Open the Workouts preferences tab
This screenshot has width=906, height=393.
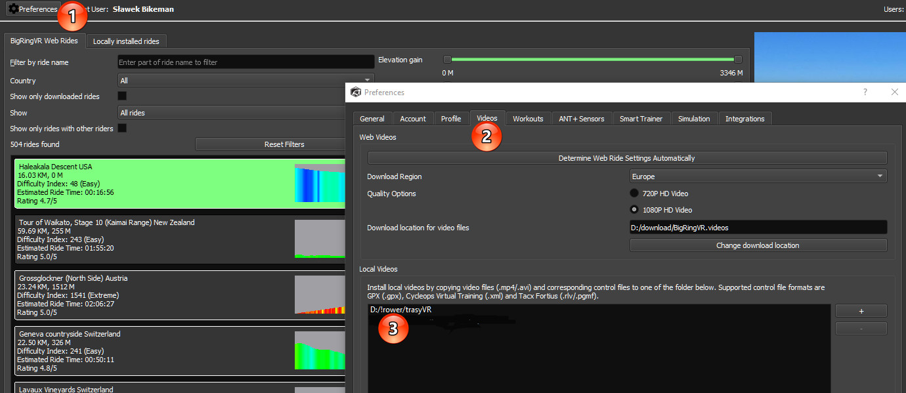[528, 118]
